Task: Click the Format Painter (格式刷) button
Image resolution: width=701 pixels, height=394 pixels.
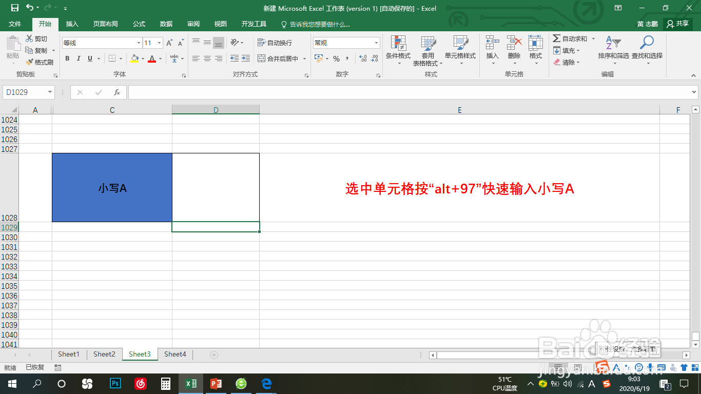Action: [x=40, y=62]
